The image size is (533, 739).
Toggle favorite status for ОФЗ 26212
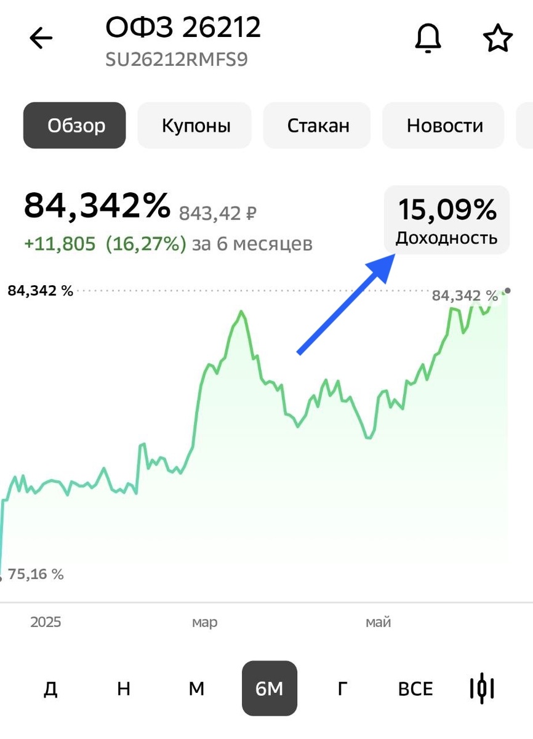coord(498,38)
